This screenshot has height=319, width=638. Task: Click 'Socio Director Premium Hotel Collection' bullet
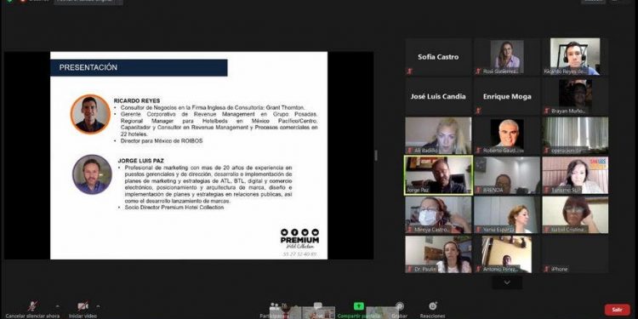[x=174, y=208]
